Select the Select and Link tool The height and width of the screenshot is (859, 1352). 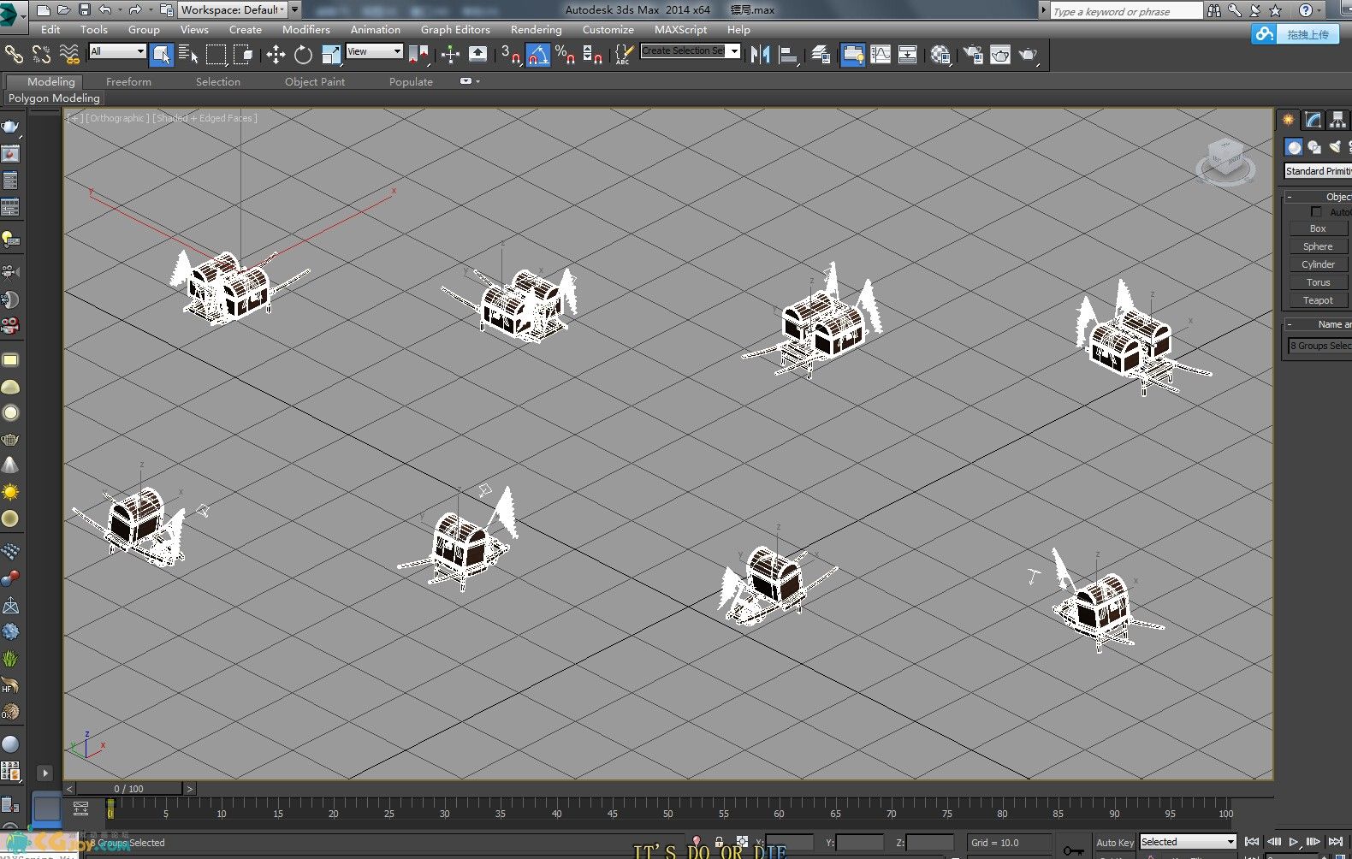(x=14, y=55)
